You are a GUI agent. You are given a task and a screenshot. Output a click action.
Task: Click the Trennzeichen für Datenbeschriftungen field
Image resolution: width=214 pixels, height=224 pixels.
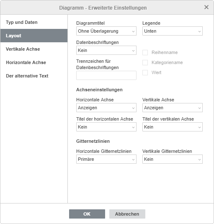[106, 75]
